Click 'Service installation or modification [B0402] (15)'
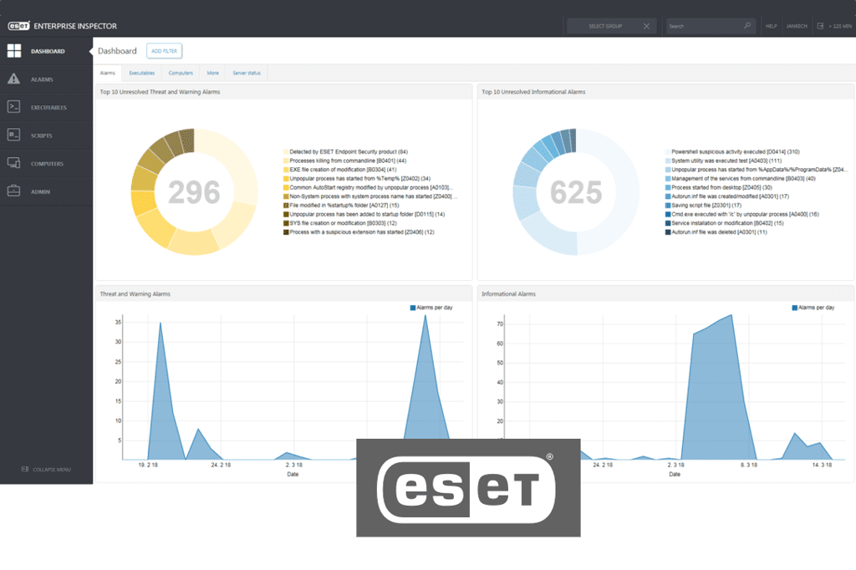Viewport: 856px width, 570px height. [x=728, y=223]
